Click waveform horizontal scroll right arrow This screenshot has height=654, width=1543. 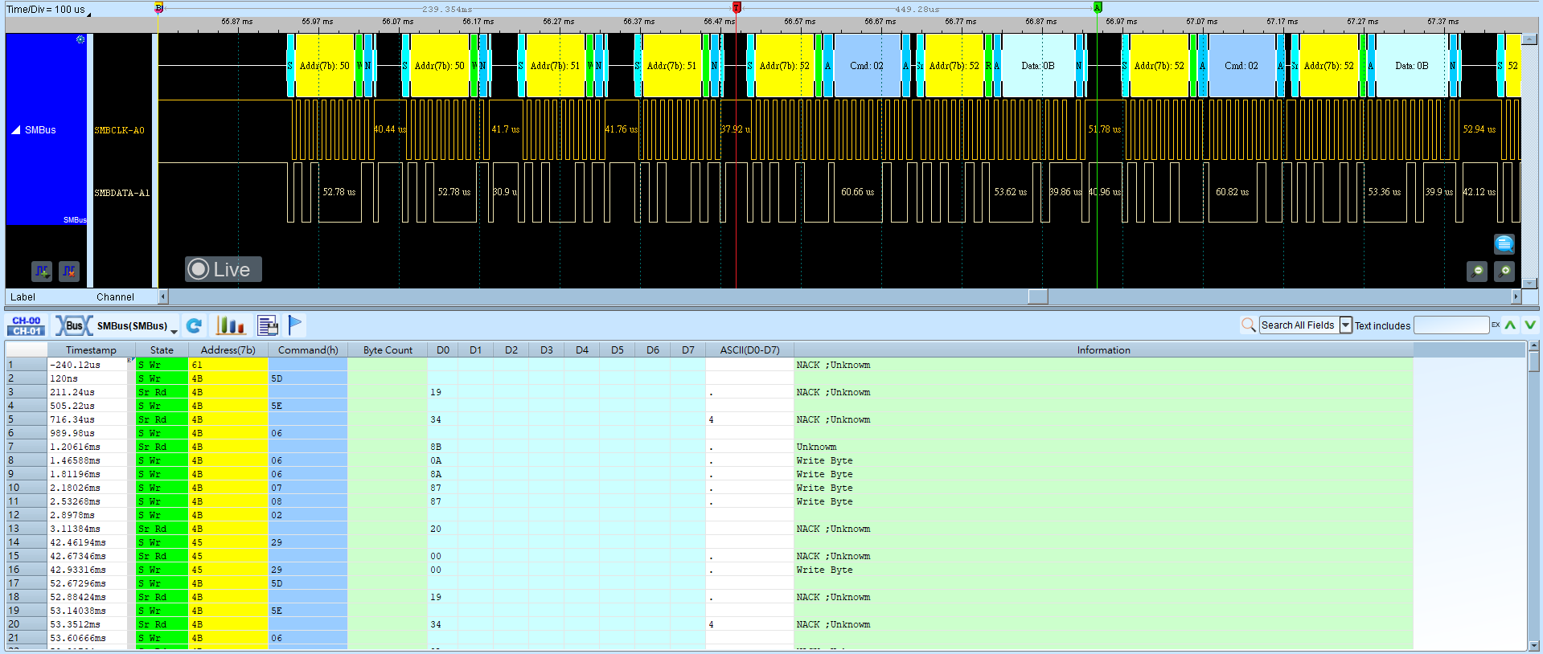[1516, 296]
